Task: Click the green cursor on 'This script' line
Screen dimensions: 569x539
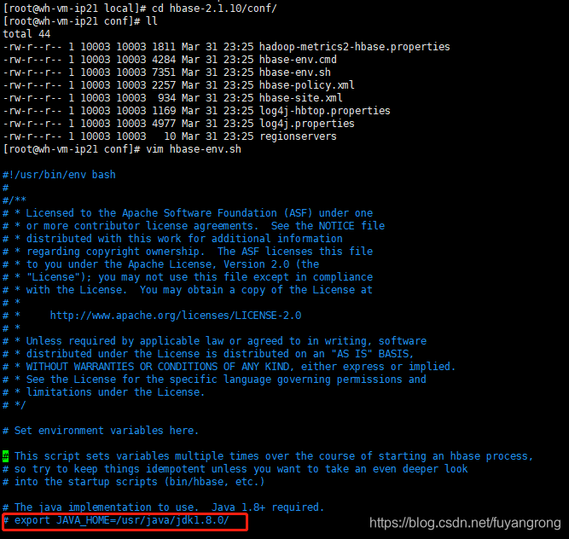Action: click(6, 456)
